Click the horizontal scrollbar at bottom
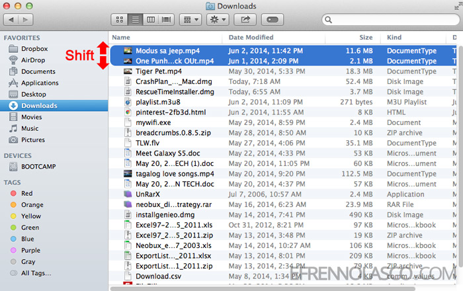Image resolution: width=463 pixels, height=291 pixels. (263, 288)
